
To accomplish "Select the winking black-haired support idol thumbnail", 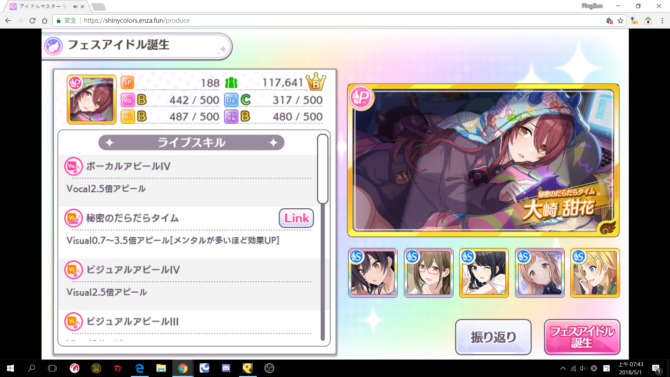I will (484, 273).
